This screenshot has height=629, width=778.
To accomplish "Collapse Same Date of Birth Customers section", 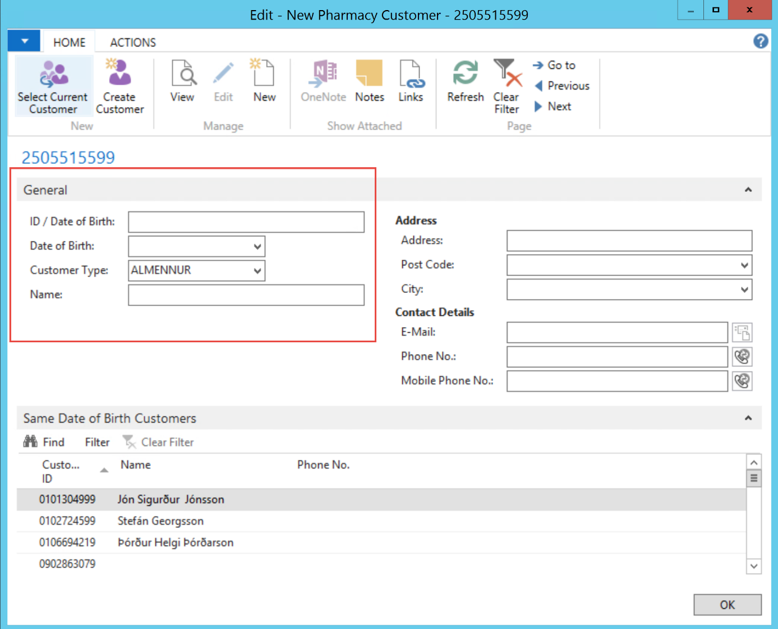I will click(748, 418).
